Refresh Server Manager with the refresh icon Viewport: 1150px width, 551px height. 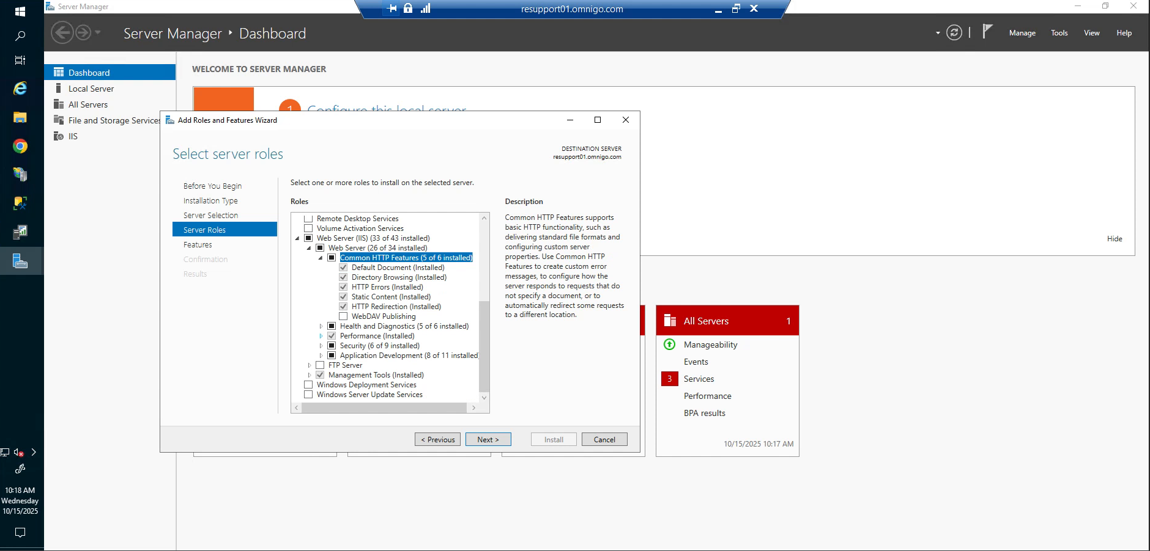point(954,32)
